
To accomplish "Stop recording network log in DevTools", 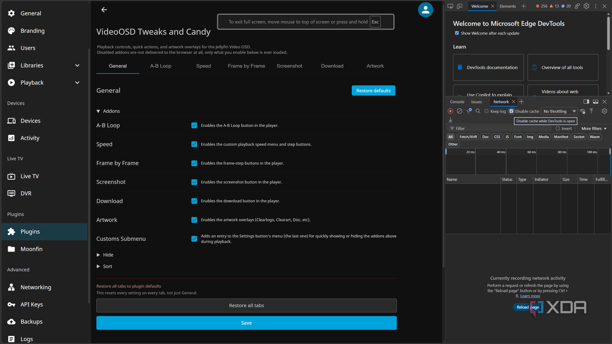I will [x=450, y=111].
